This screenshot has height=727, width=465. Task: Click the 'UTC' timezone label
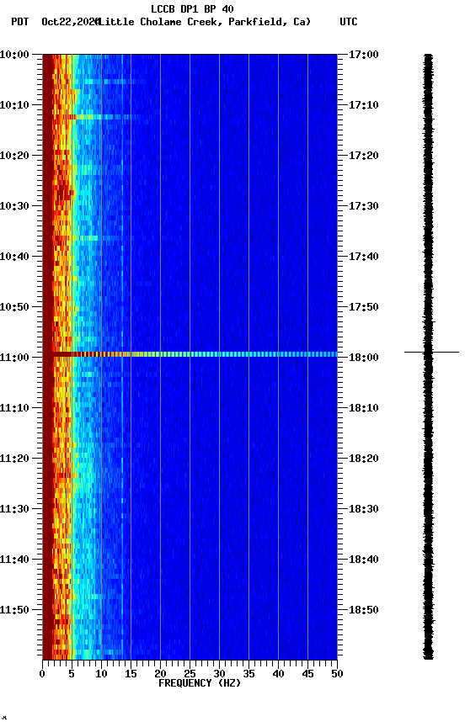pyautogui.click(x=349, y=22)
